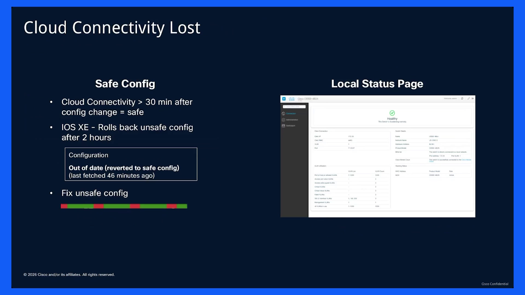Click the refresh icon in status page header
Screen dimensions: 525x295
462,99
